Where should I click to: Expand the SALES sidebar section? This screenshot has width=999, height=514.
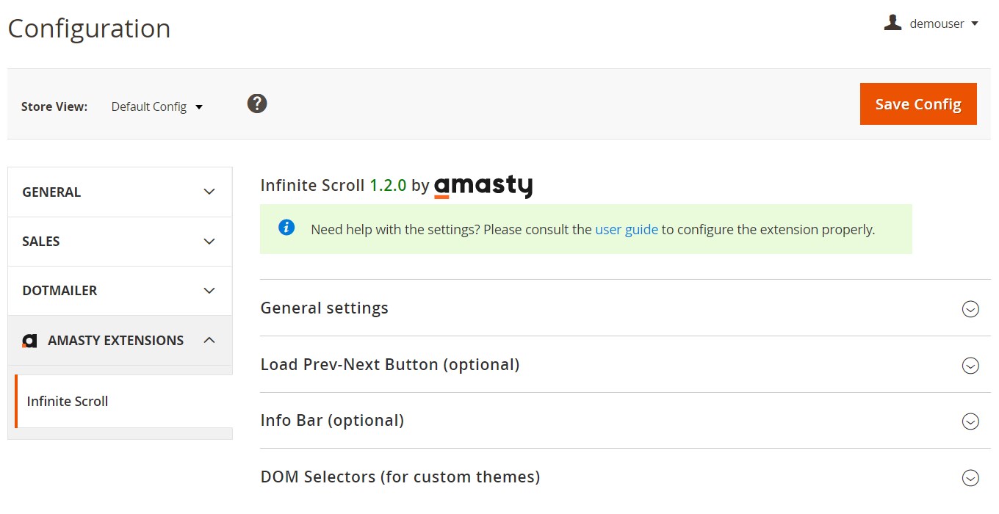coord(120,242)
